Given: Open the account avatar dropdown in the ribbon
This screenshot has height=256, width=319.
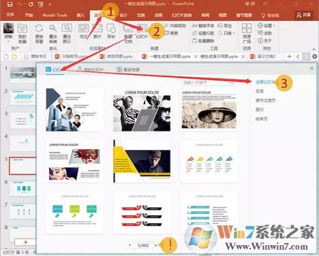Looking at the screenshot, I should pos(8,33).
